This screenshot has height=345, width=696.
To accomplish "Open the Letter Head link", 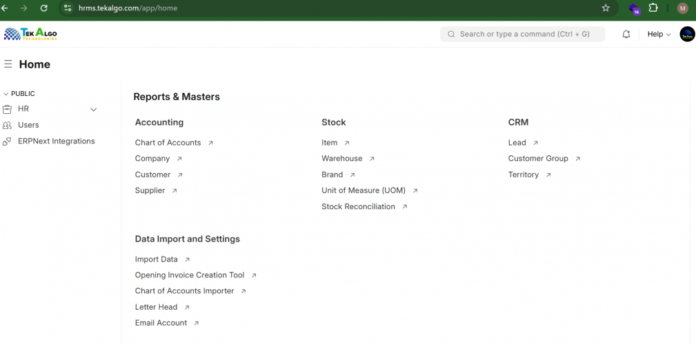I will (157, 307).
